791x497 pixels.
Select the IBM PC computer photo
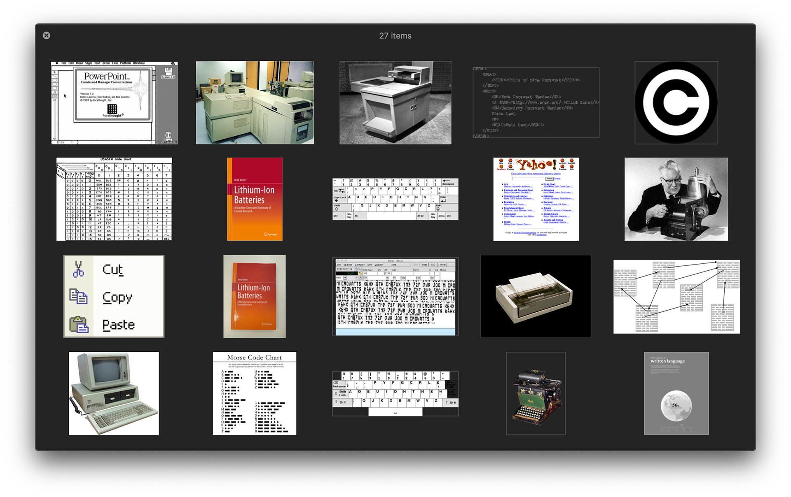(x=114, y=393)
